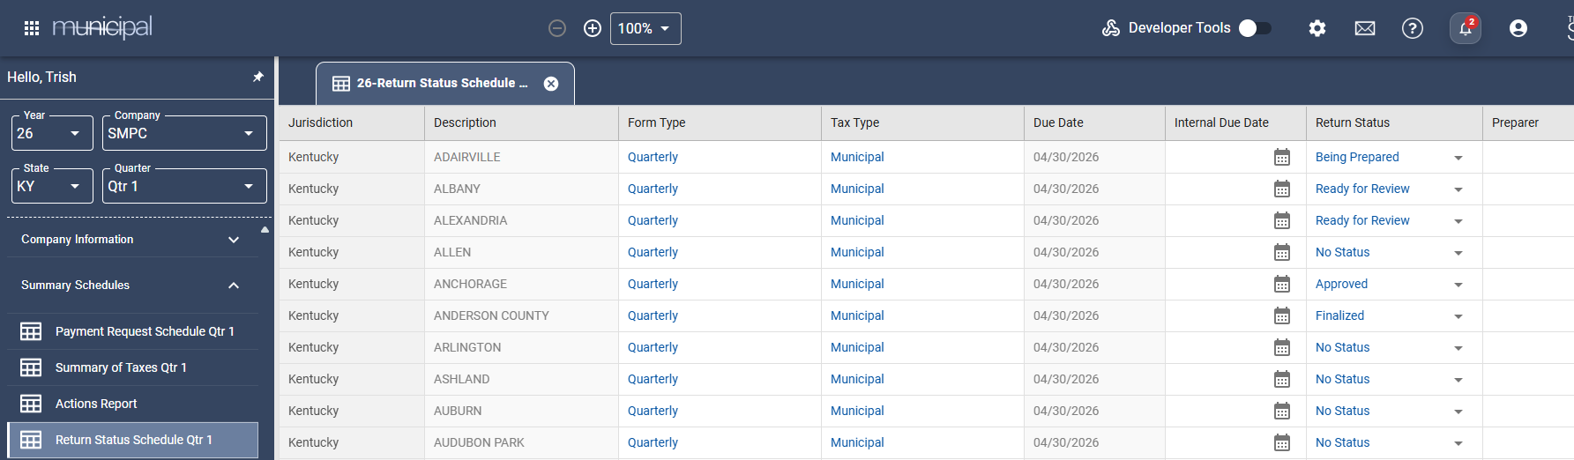This screenshot has width=1574, height=460.
Task: Toggle the Developer Tools switch
Action: tap(1255, 28)
